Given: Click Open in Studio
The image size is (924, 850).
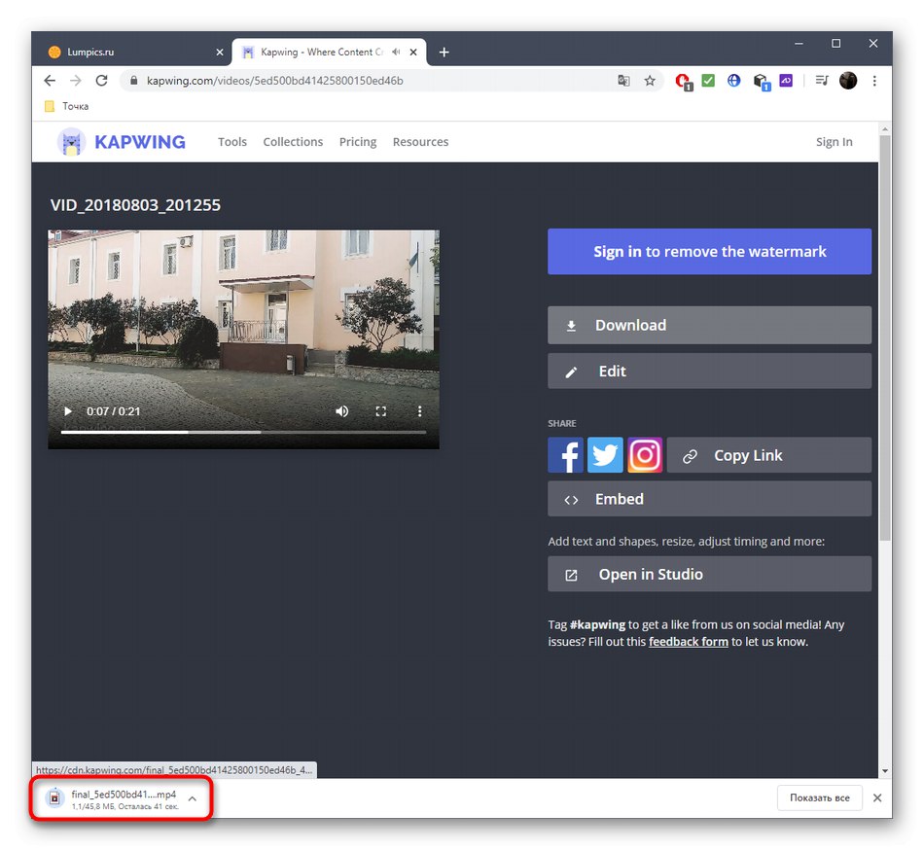Looking at the screenshot, I should (x=709, y=575).
